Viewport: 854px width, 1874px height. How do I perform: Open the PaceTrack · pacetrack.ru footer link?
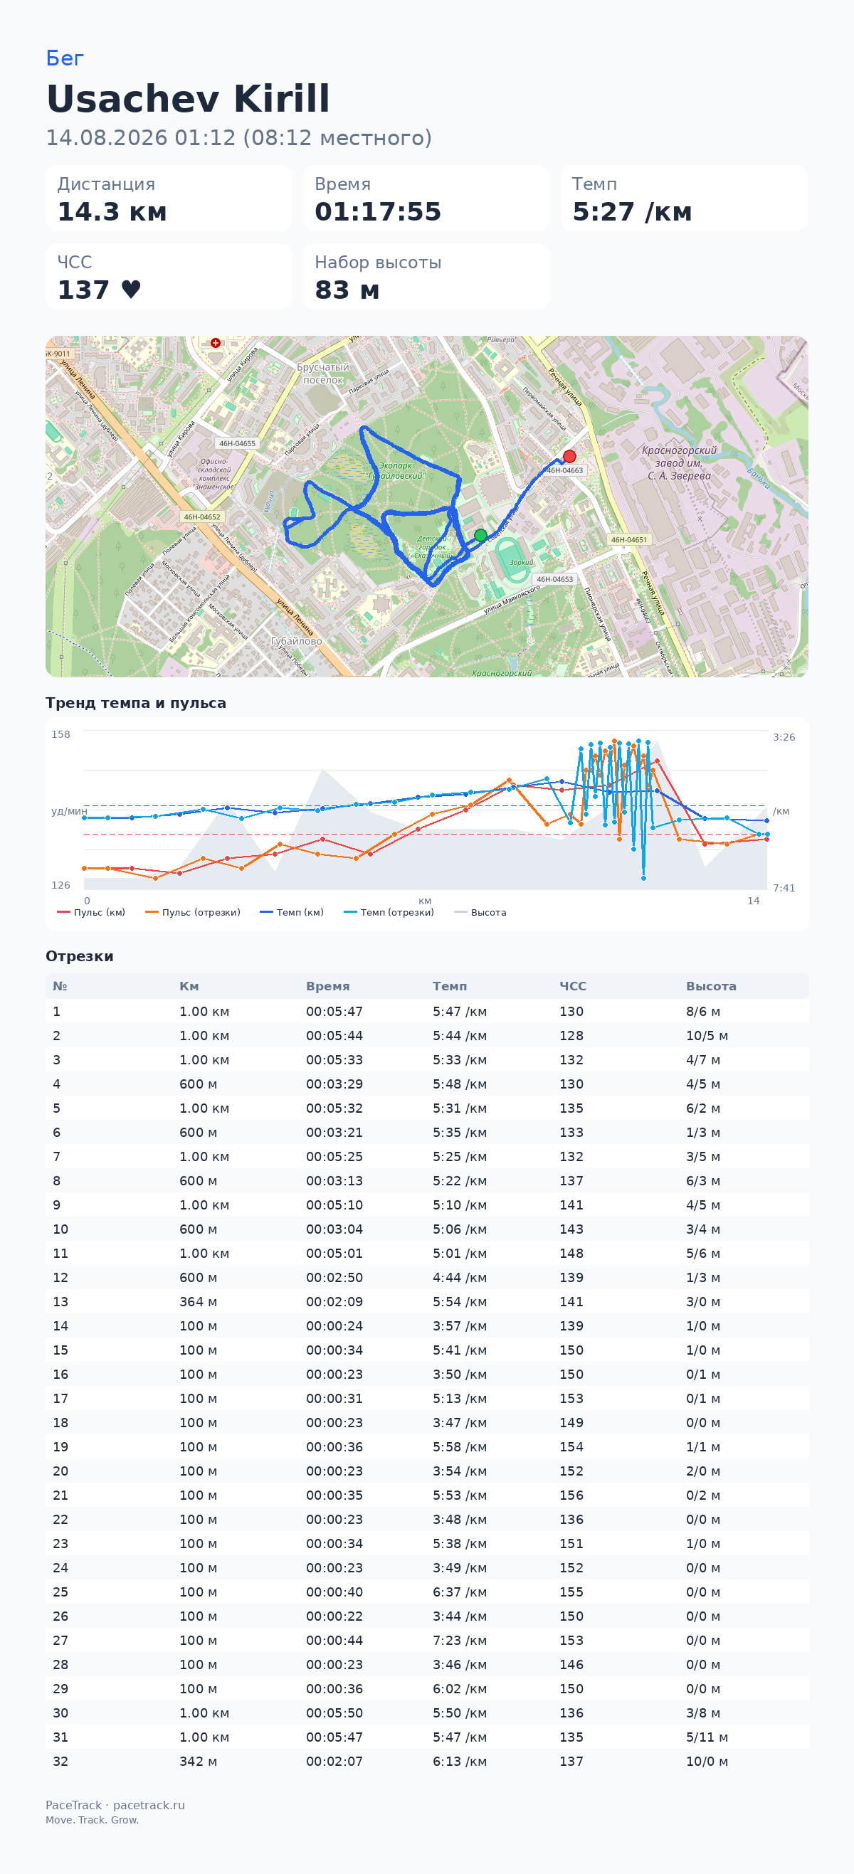pos(115,1805)
